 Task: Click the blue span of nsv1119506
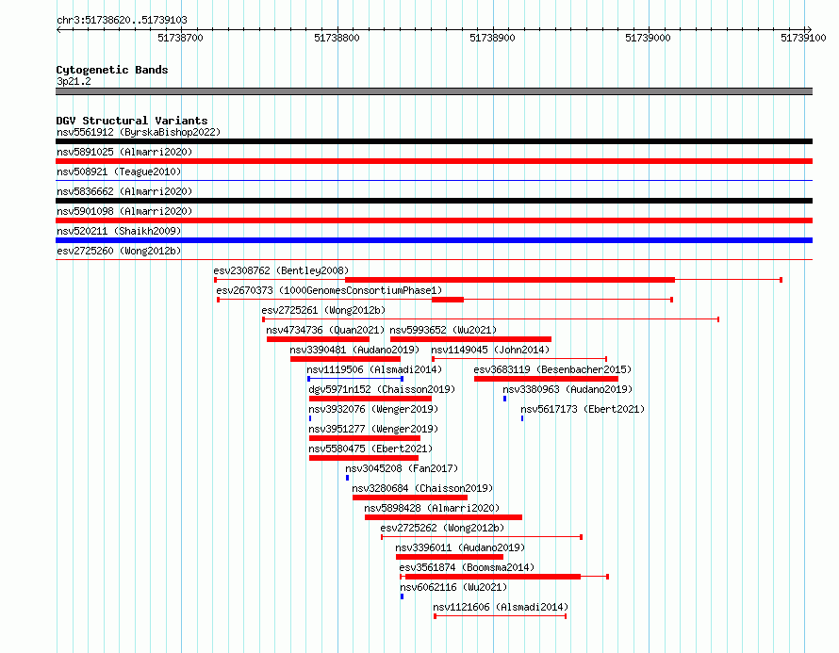355,379
